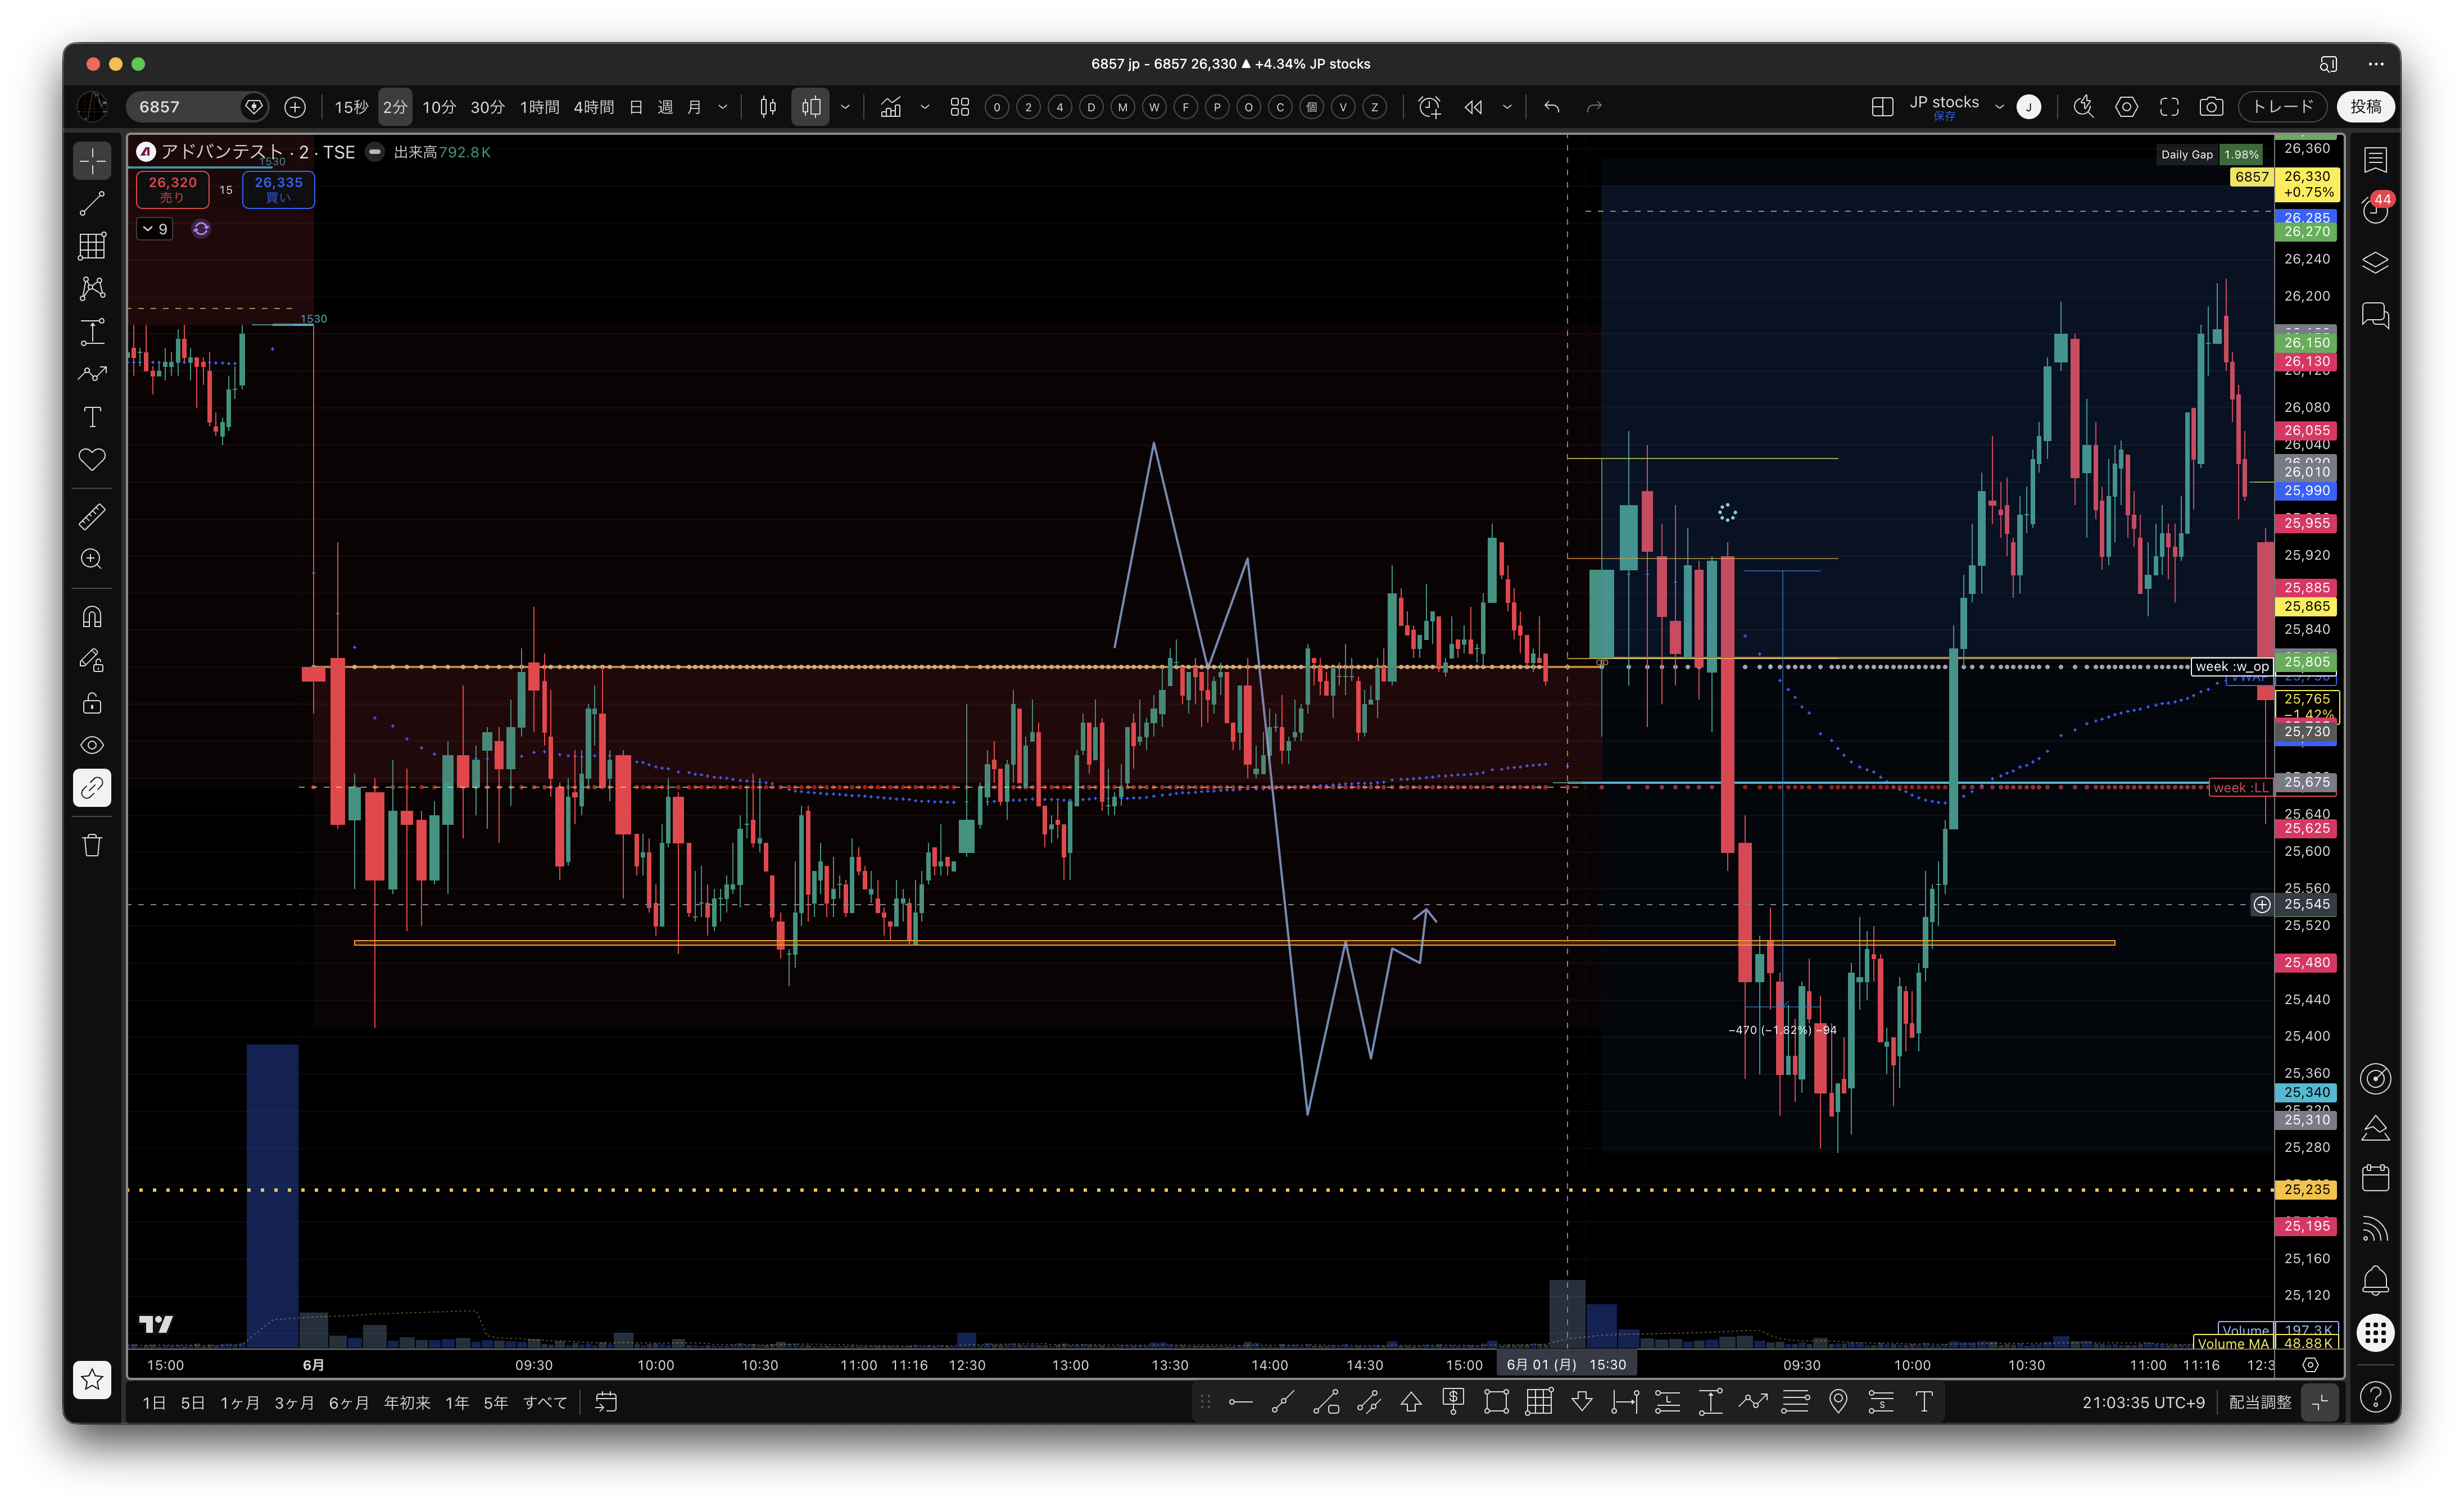
Task: Add symbol with the plus circle button
Action: pos(295,107)
